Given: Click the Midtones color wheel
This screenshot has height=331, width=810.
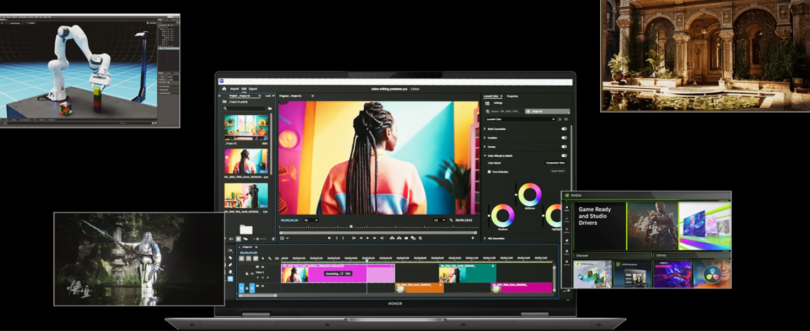Looking at the screenshot, I should point(530,195).
